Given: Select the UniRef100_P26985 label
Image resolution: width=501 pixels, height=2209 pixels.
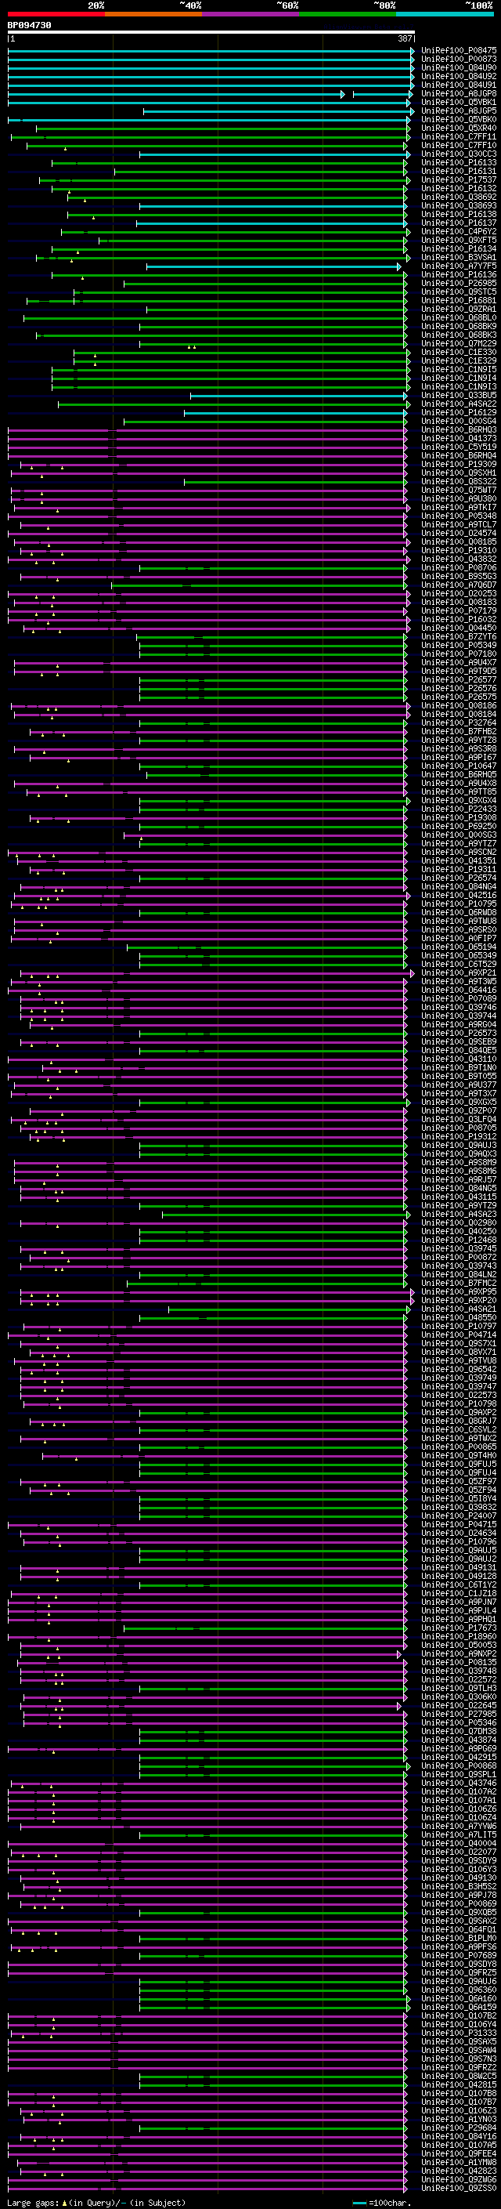Looking at the screenshot, I should 459,283.
